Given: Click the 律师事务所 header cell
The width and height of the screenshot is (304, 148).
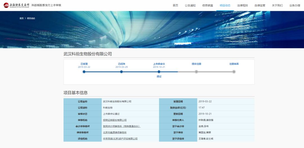Looking at the screenshot, I should click(82, 133).
